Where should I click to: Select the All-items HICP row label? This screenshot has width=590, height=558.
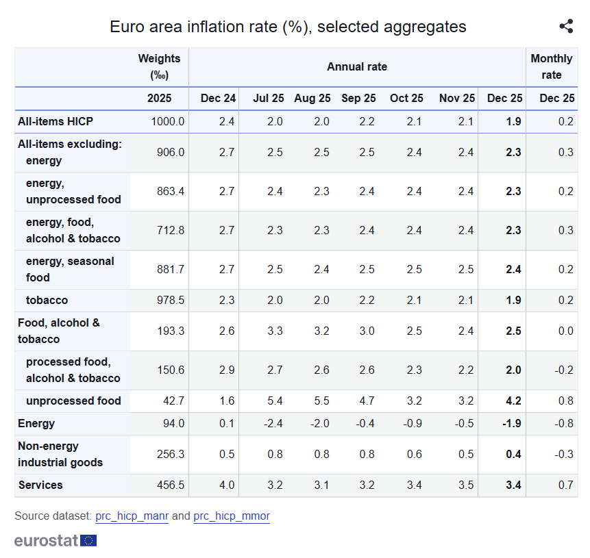[x=56, y=121]
